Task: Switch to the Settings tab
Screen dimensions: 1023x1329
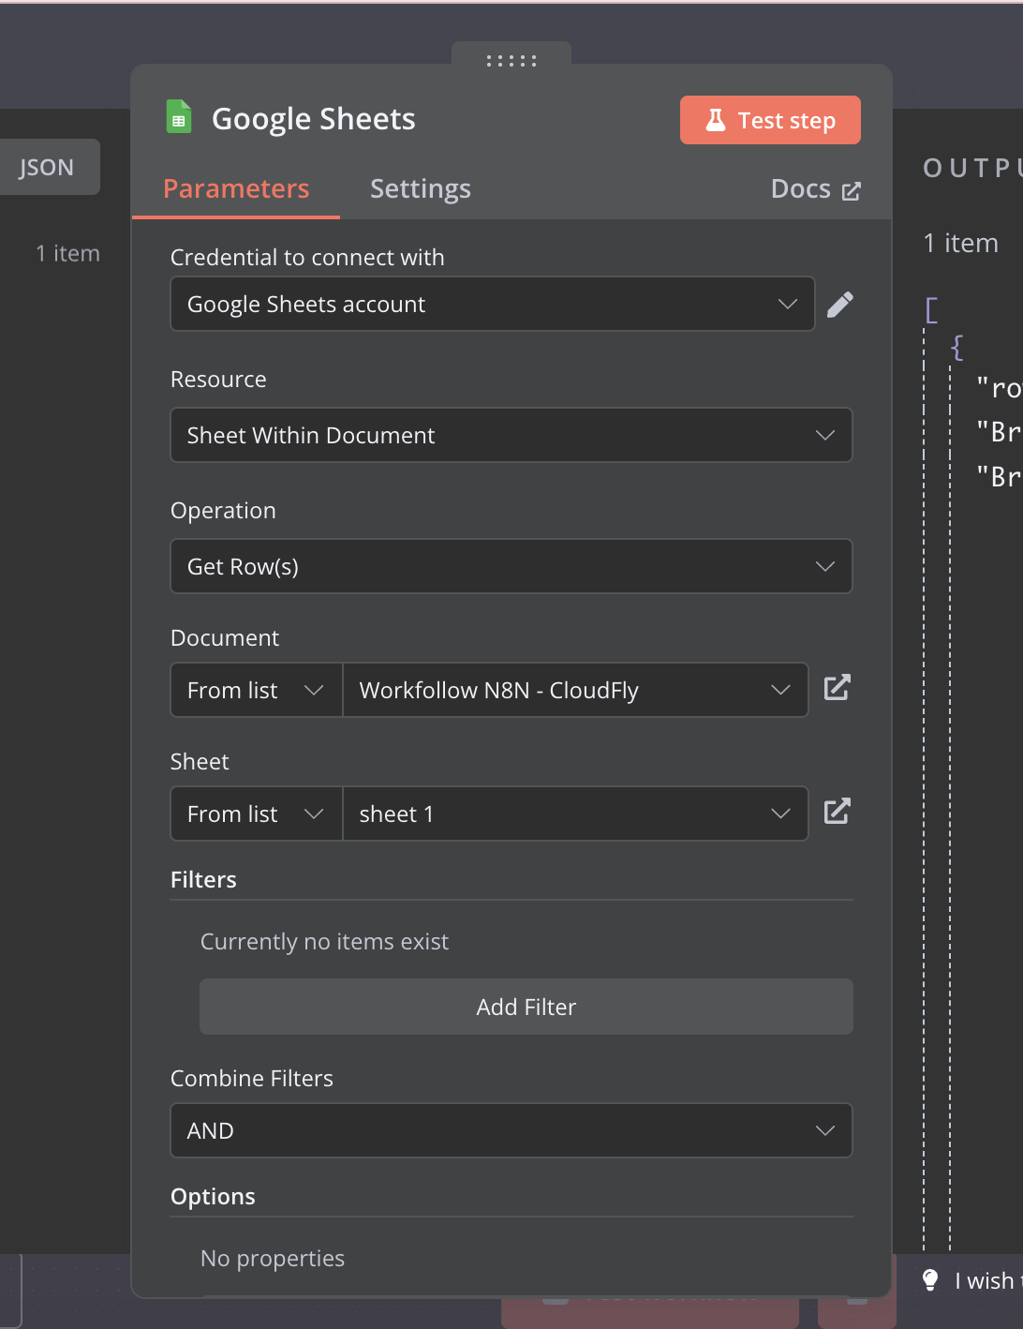Action: click(421, 188)
